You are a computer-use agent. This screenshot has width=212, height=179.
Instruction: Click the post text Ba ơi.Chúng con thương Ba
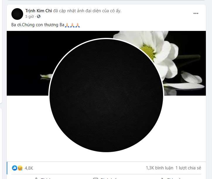pyautogui.click(x=38, y=25)
